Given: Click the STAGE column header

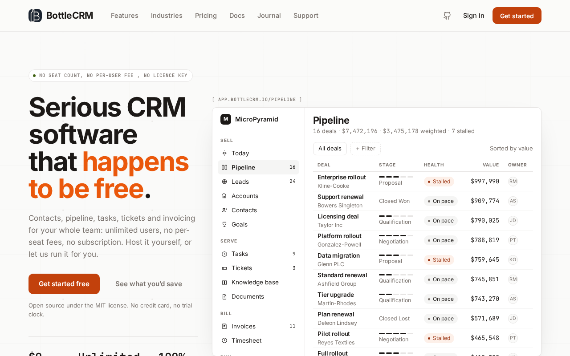Looking at the screenshot, I should [387, 165].
